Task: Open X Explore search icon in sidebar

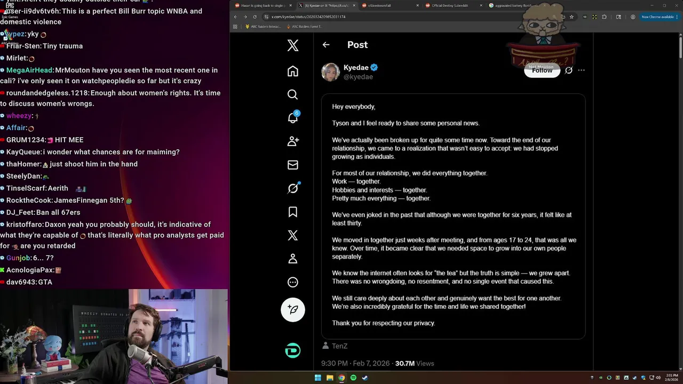Action: click(293, 94)
